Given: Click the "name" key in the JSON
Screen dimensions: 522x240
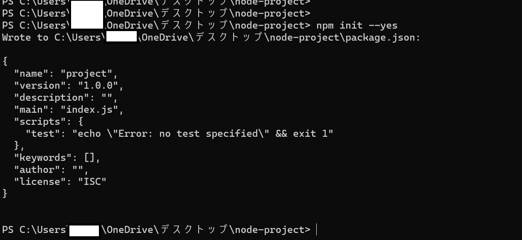Looking at the screenshot, I should point(31,73).
